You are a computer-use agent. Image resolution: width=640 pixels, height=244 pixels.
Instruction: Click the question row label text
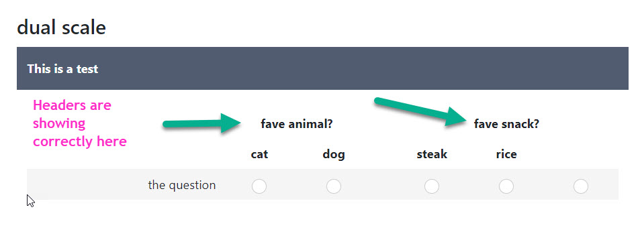(181, 185)
